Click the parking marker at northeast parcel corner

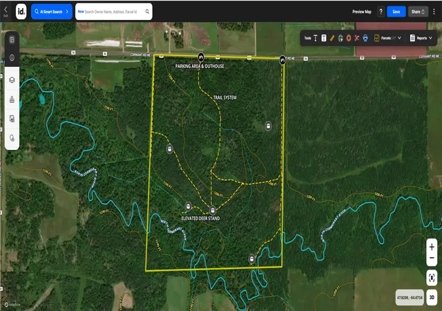click(282, 60)
